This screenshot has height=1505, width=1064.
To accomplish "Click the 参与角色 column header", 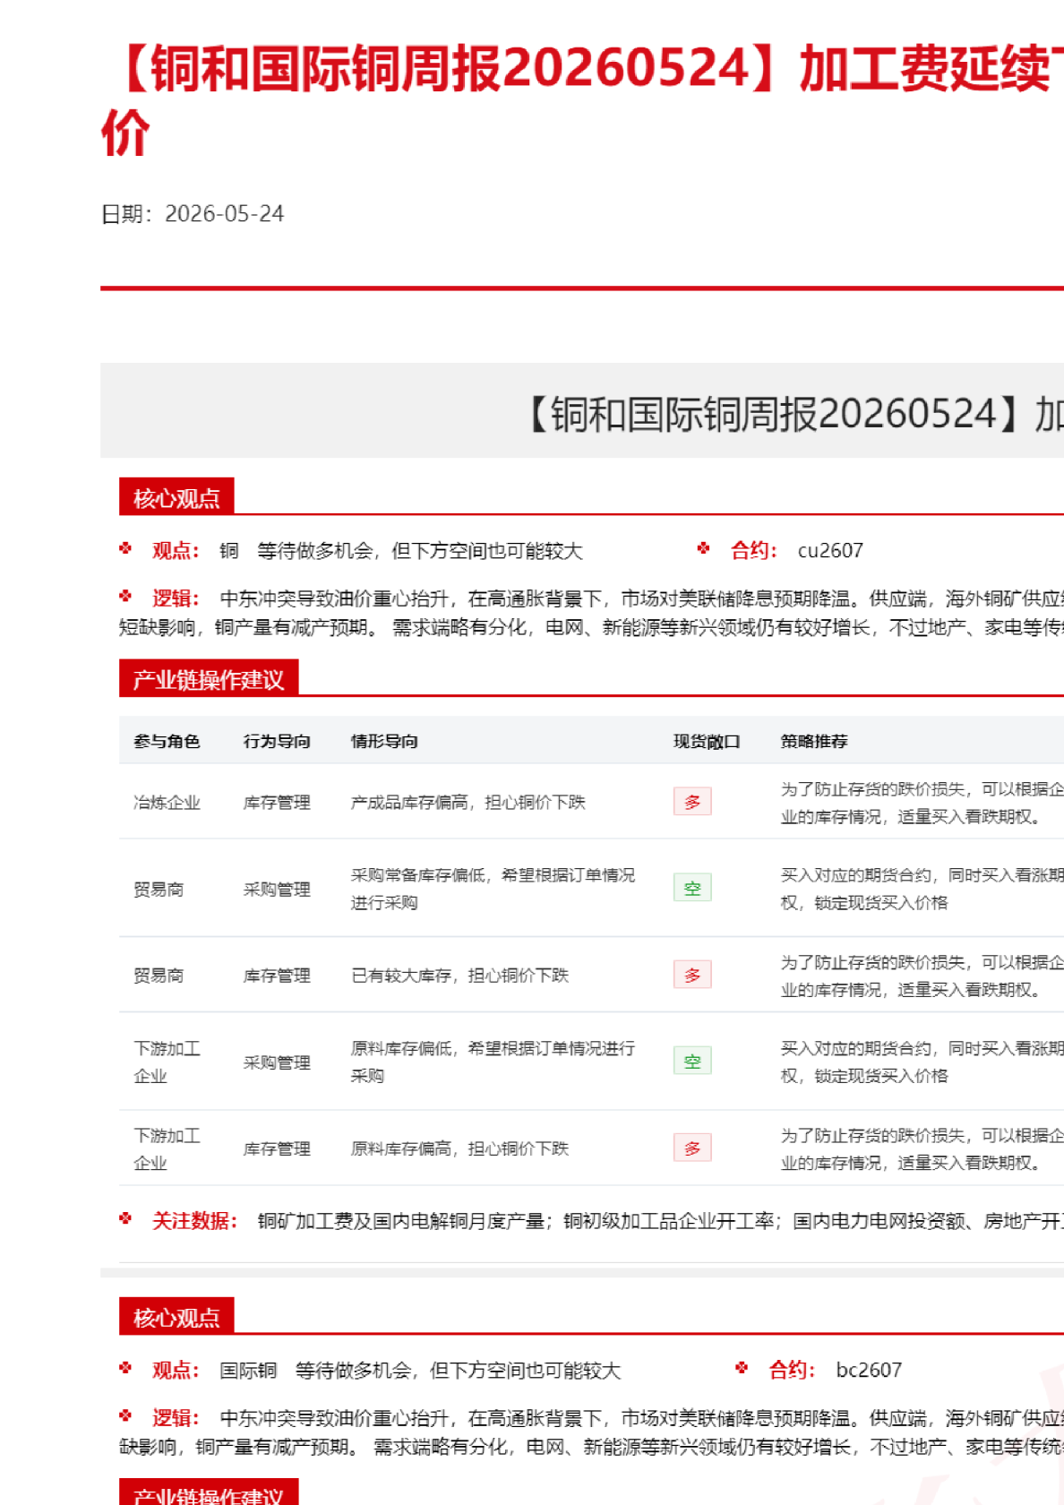I will [167, 741].
